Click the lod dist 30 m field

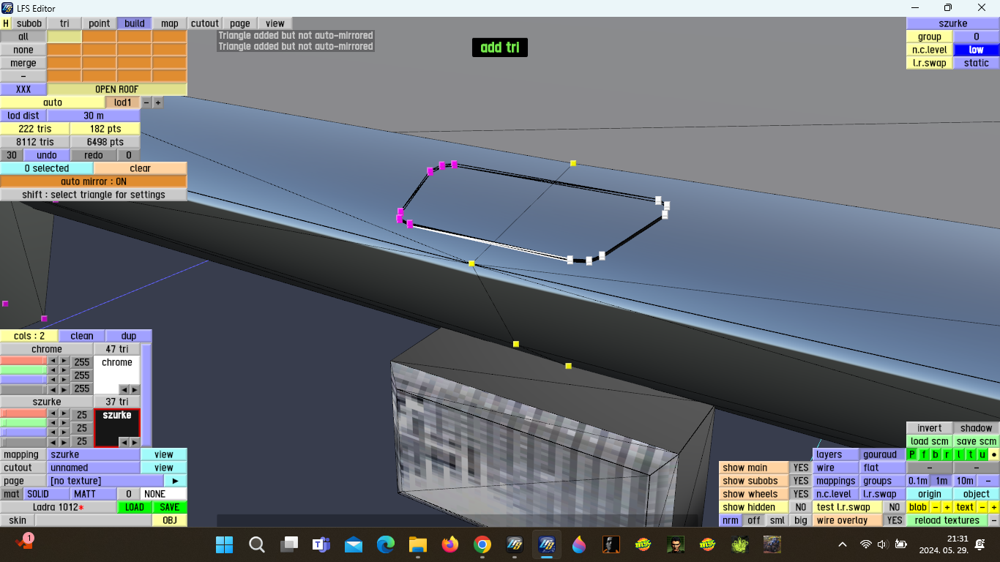tap(94, 116)
